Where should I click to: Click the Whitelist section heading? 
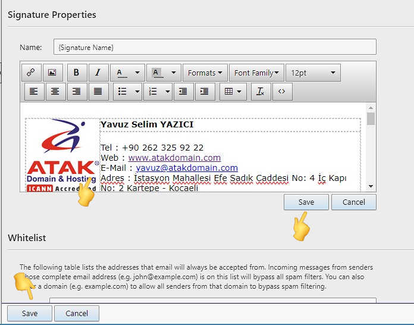click(x=27, y=238)
